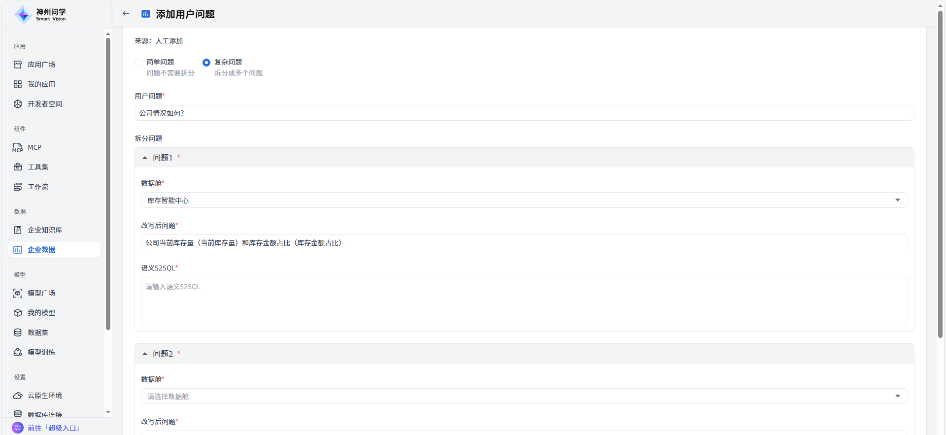Click the 我的应用 grid icon
The width and height of the screenshot is (946, 435).
[18, 84]
